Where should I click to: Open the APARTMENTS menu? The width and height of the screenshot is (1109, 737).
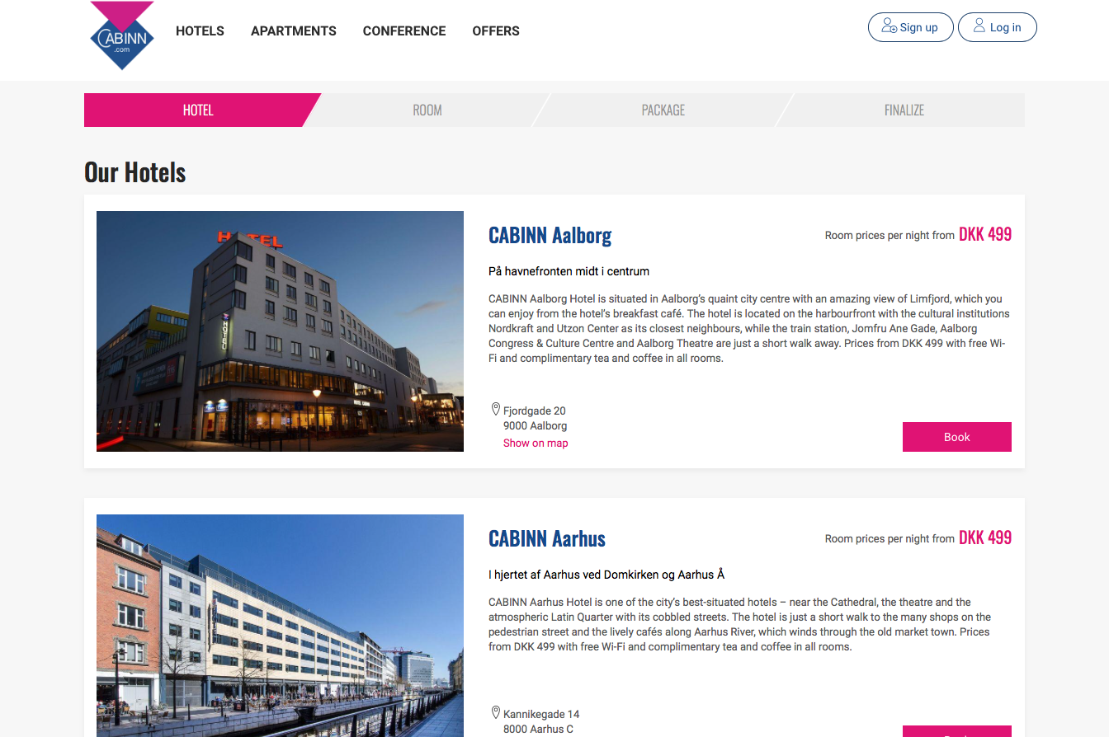pos(294,31)
